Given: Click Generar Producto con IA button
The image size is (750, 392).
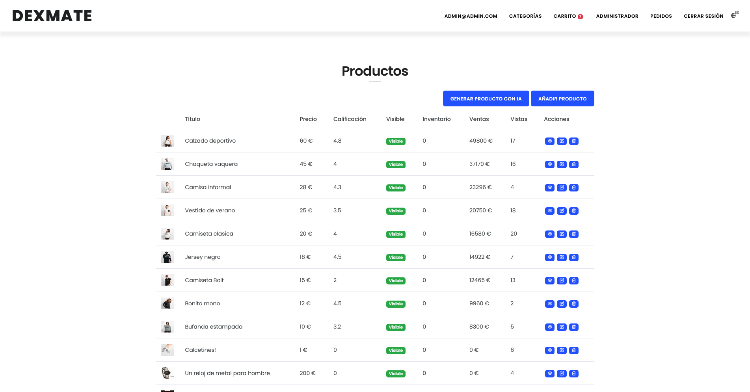Looking at the screenshot, I should (x=486, y=98).
